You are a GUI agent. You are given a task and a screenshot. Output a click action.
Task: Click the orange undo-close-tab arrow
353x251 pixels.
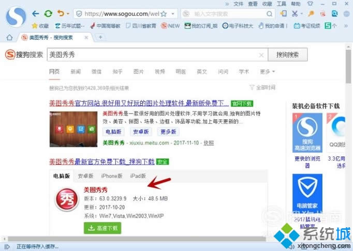pos(61,13)
